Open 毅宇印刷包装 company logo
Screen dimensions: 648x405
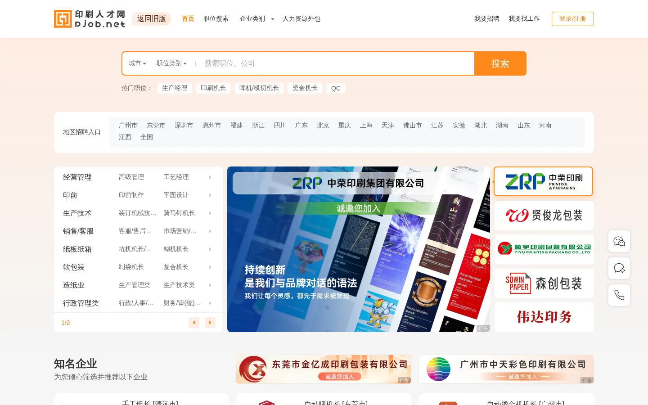click(544, 249)
